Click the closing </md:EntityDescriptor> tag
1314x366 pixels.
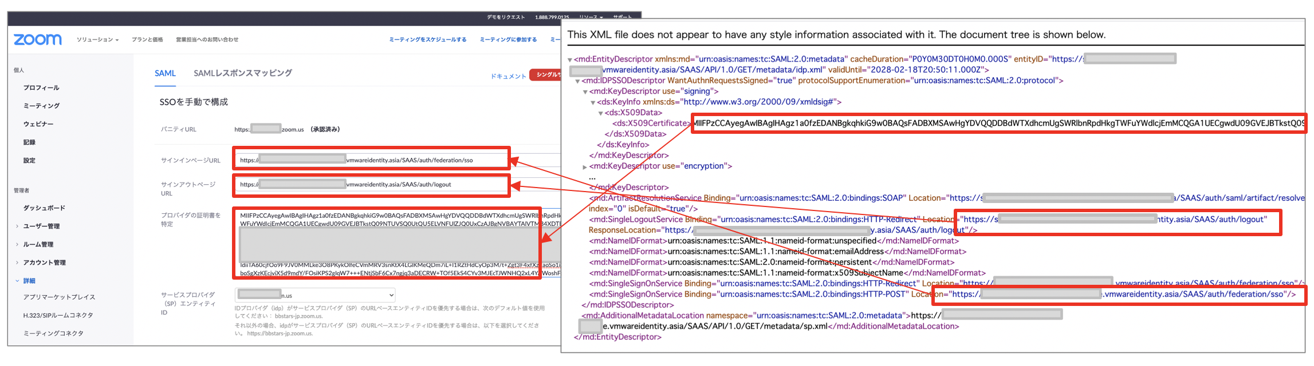[617, 337]
